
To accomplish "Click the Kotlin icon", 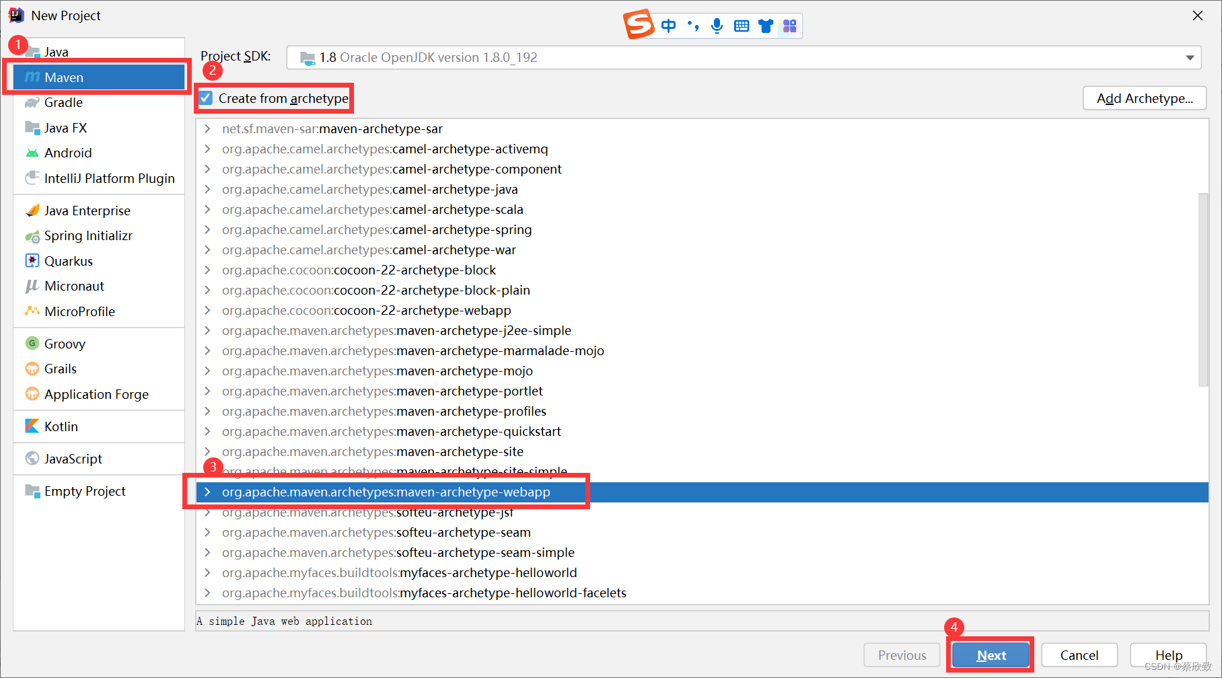I will point(32,426).
